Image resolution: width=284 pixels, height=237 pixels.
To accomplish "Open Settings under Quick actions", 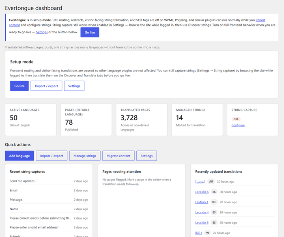I will [x=146, y=156].
